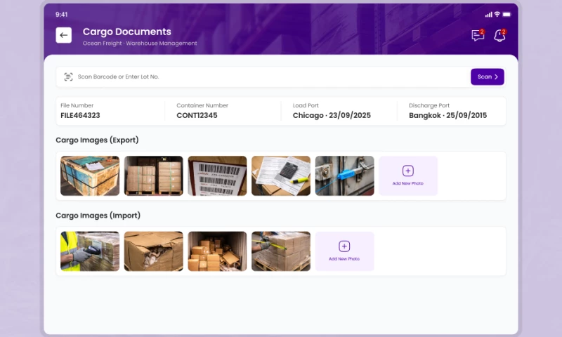Add New Photo in Cargo Images (Export)
Viewport: 562px width, 337px height.
click(x=408, y=176)
